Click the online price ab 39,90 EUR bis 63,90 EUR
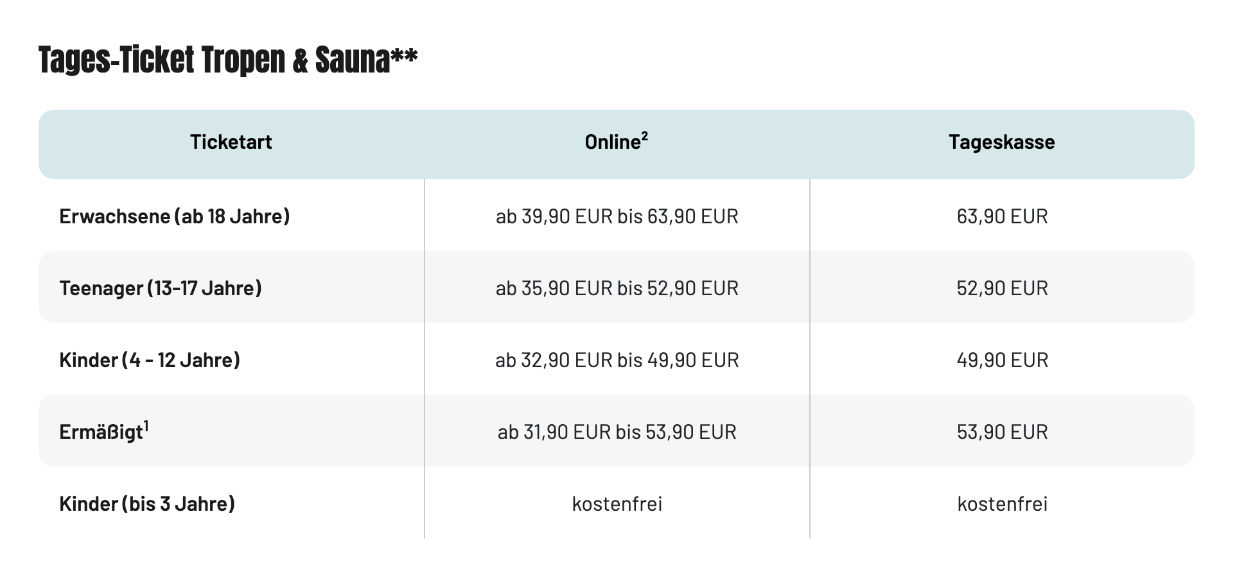Viewport: 1237px width, 566px height. click(617, 216)
